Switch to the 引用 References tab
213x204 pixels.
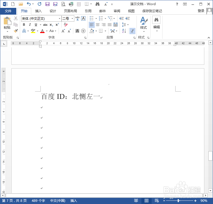pos(88,11)
